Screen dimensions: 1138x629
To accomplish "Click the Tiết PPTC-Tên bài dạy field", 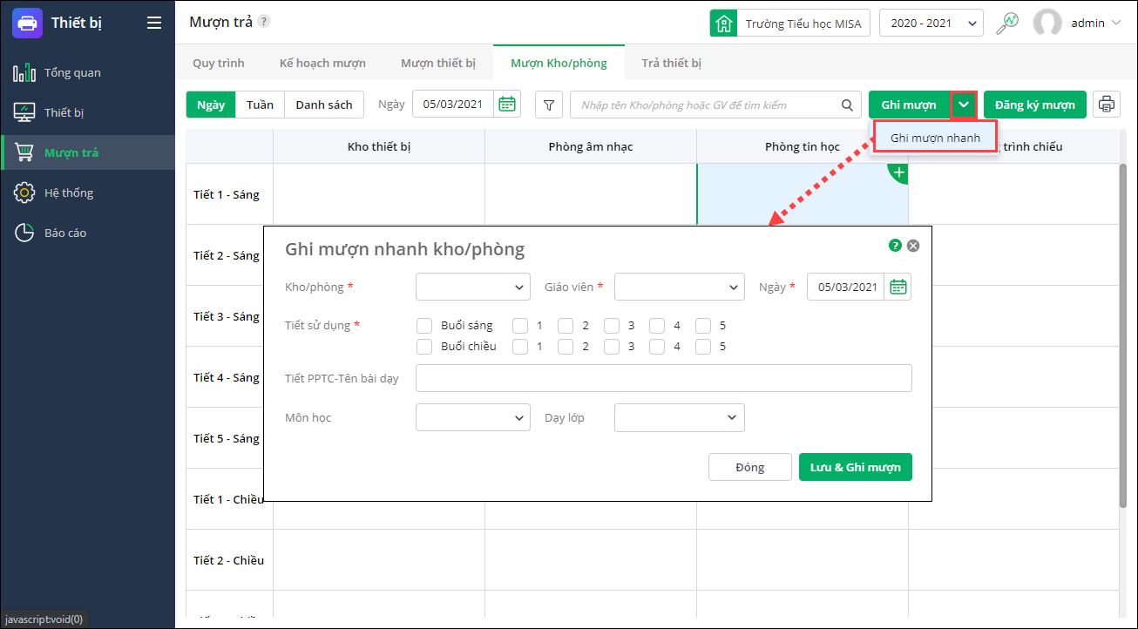I will tap(664, 379).
